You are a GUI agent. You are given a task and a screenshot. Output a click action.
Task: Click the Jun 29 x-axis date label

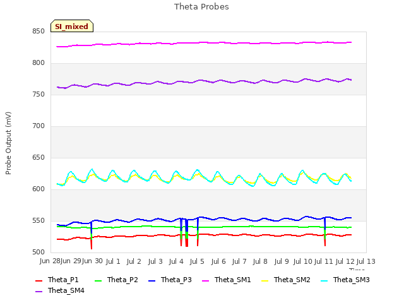[x=71, y=261]
